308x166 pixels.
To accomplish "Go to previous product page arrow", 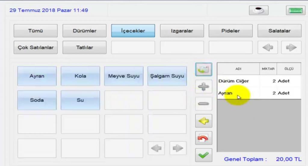I will pos(156,148).
